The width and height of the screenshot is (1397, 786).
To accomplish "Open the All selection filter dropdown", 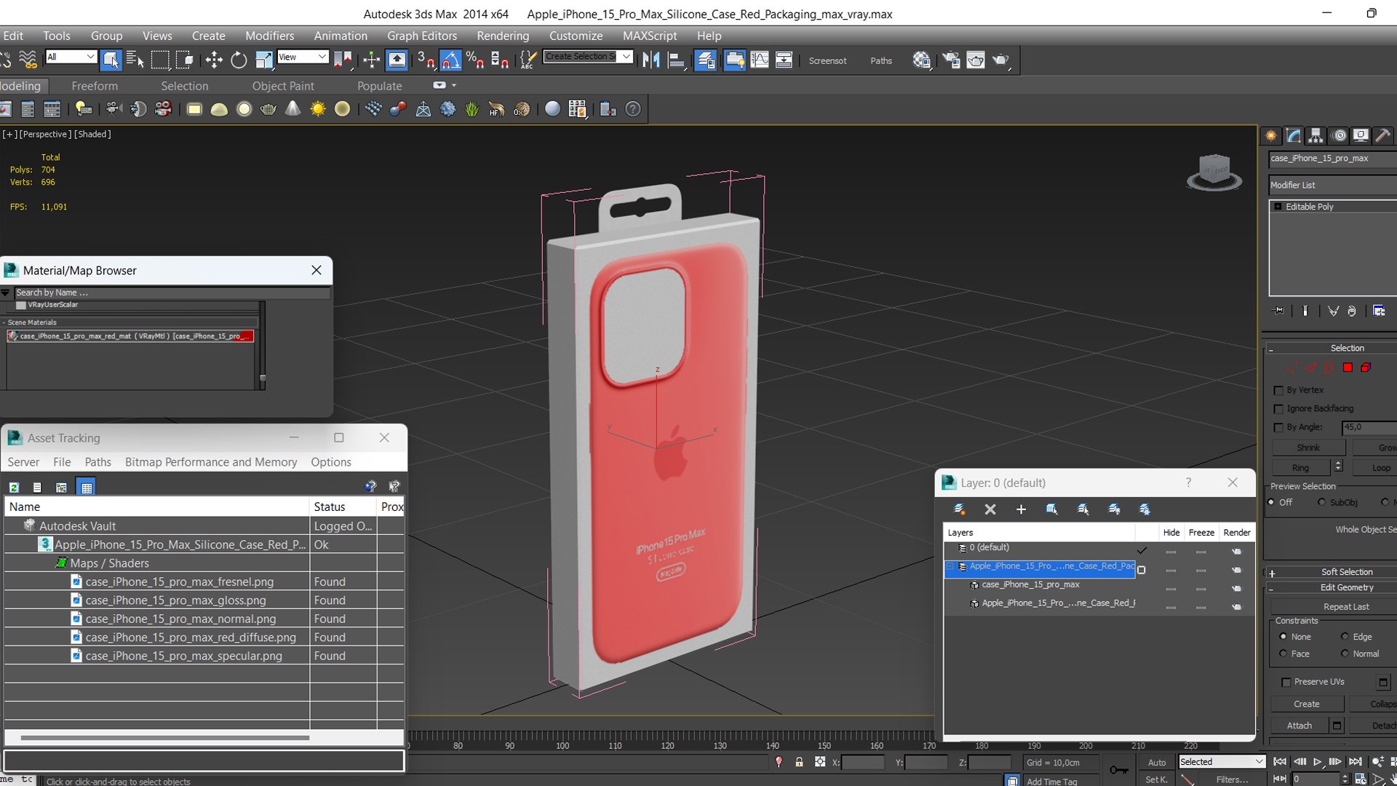I will [x=71, y=57].
